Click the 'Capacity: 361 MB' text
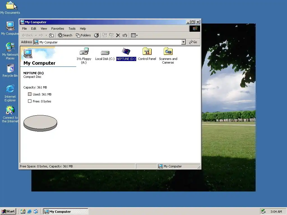The image size is (287, 215). (35, 87)
